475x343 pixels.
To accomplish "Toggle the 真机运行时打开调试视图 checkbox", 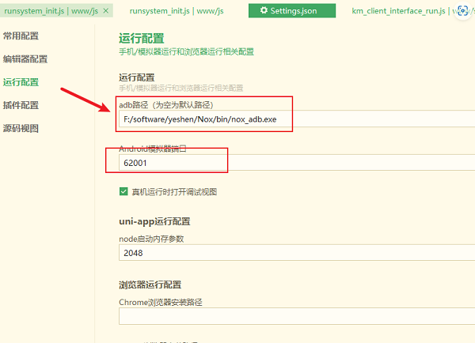I will pos(123,191).
